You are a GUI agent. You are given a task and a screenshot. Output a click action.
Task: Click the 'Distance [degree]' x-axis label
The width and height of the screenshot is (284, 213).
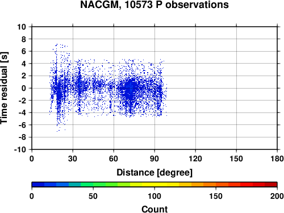154,173
